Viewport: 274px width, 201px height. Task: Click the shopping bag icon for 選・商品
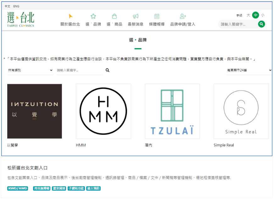114,16
